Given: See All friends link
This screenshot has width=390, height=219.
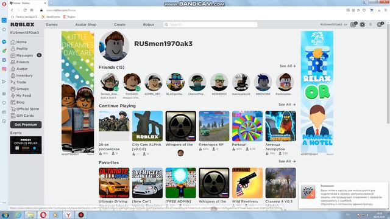Looking at the screenshot, I should point(288,66).
